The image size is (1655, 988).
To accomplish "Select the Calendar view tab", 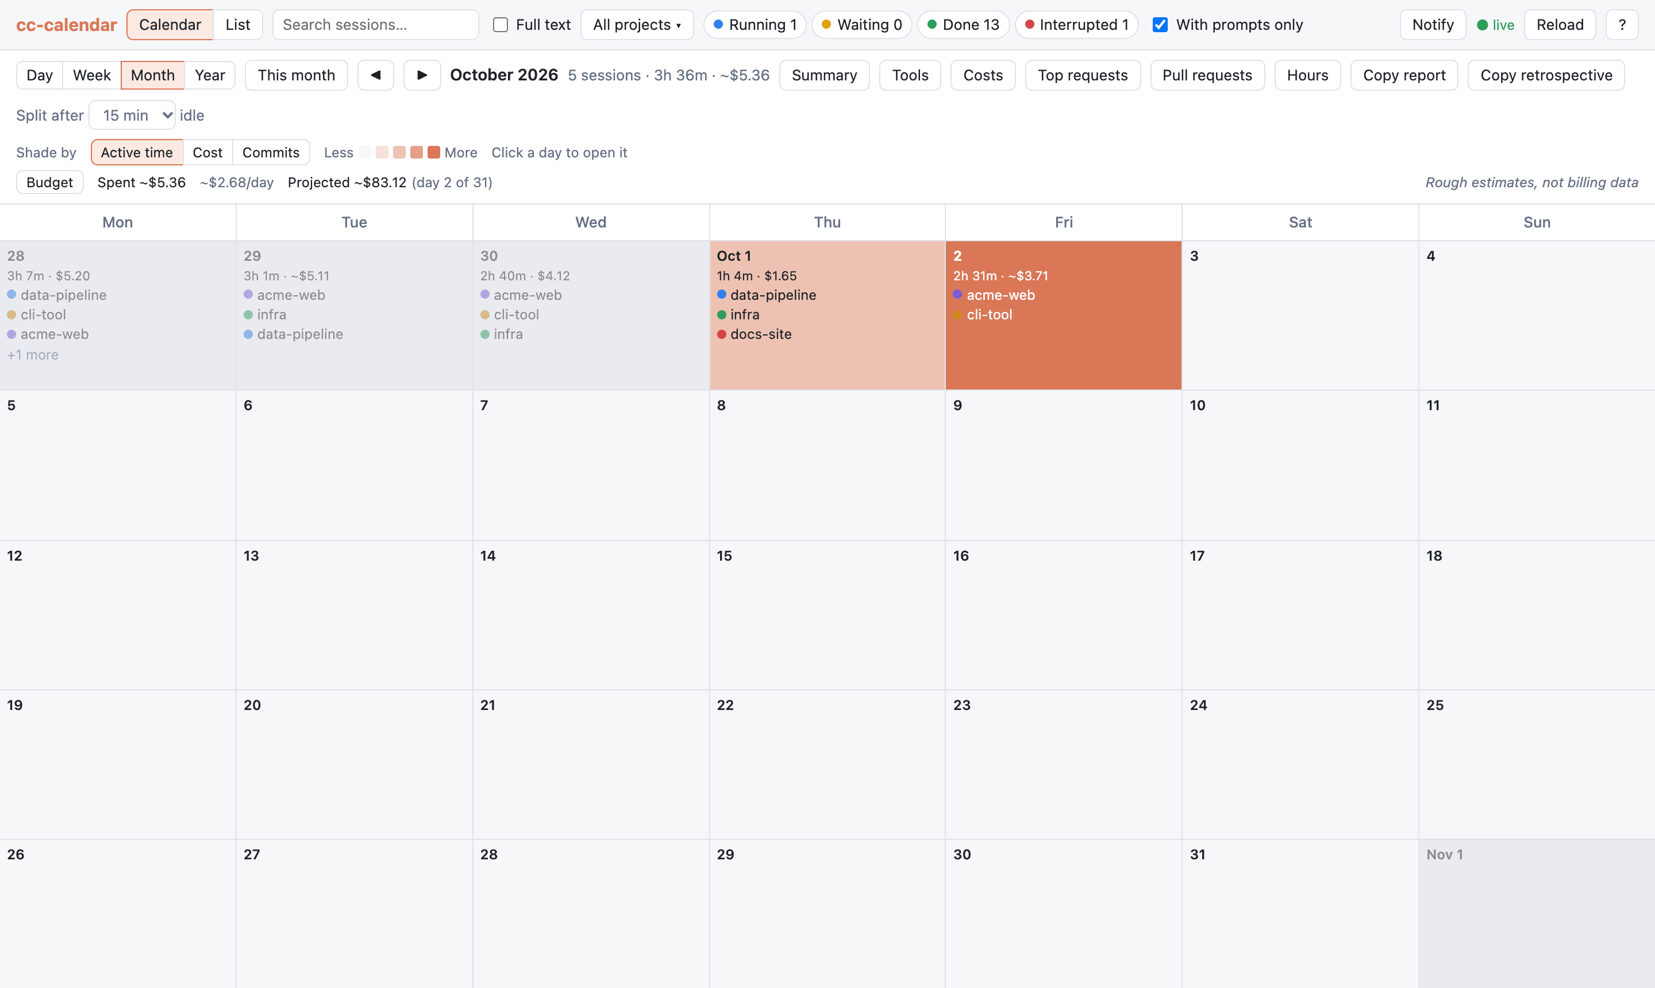I will pyautogui.click(x=170, y=25).
